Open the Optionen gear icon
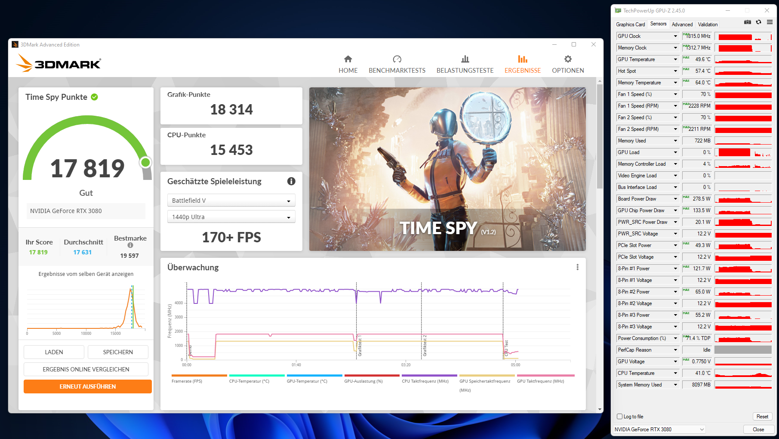 [x=568, y=59]
